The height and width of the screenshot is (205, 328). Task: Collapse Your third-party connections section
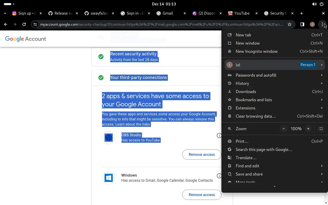pos(157,77)
